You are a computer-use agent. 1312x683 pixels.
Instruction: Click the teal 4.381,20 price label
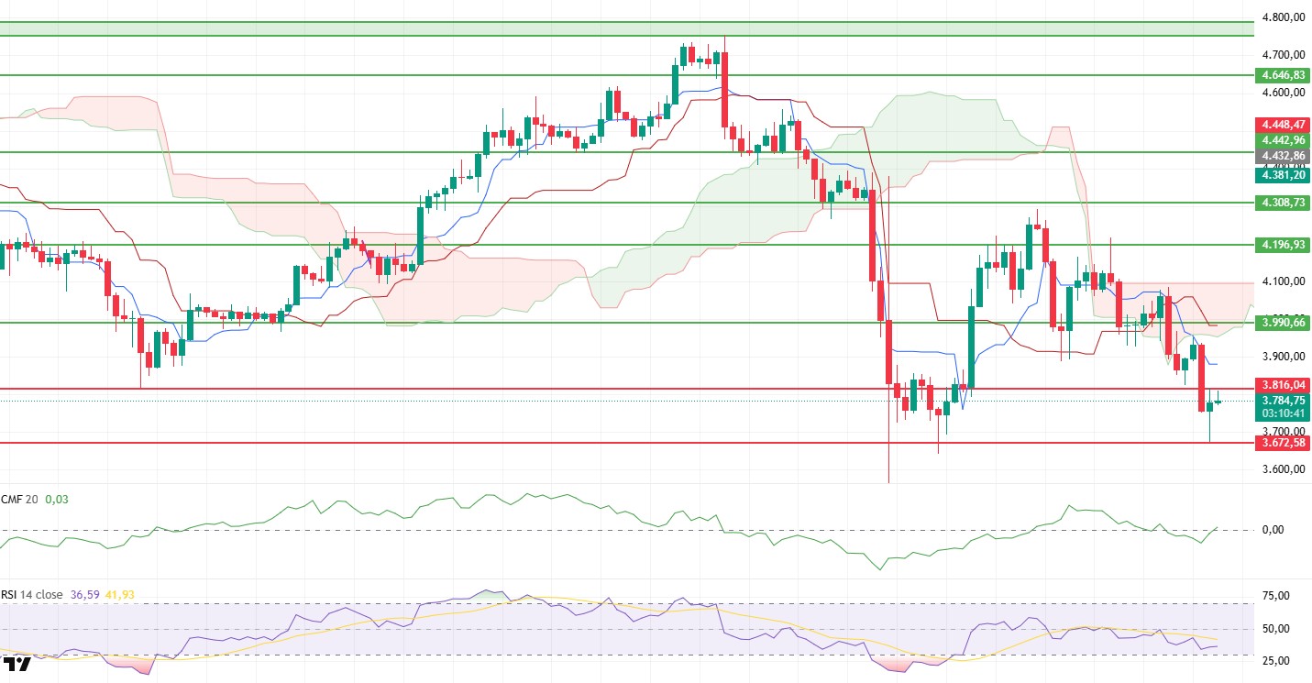pos(1283,174)
